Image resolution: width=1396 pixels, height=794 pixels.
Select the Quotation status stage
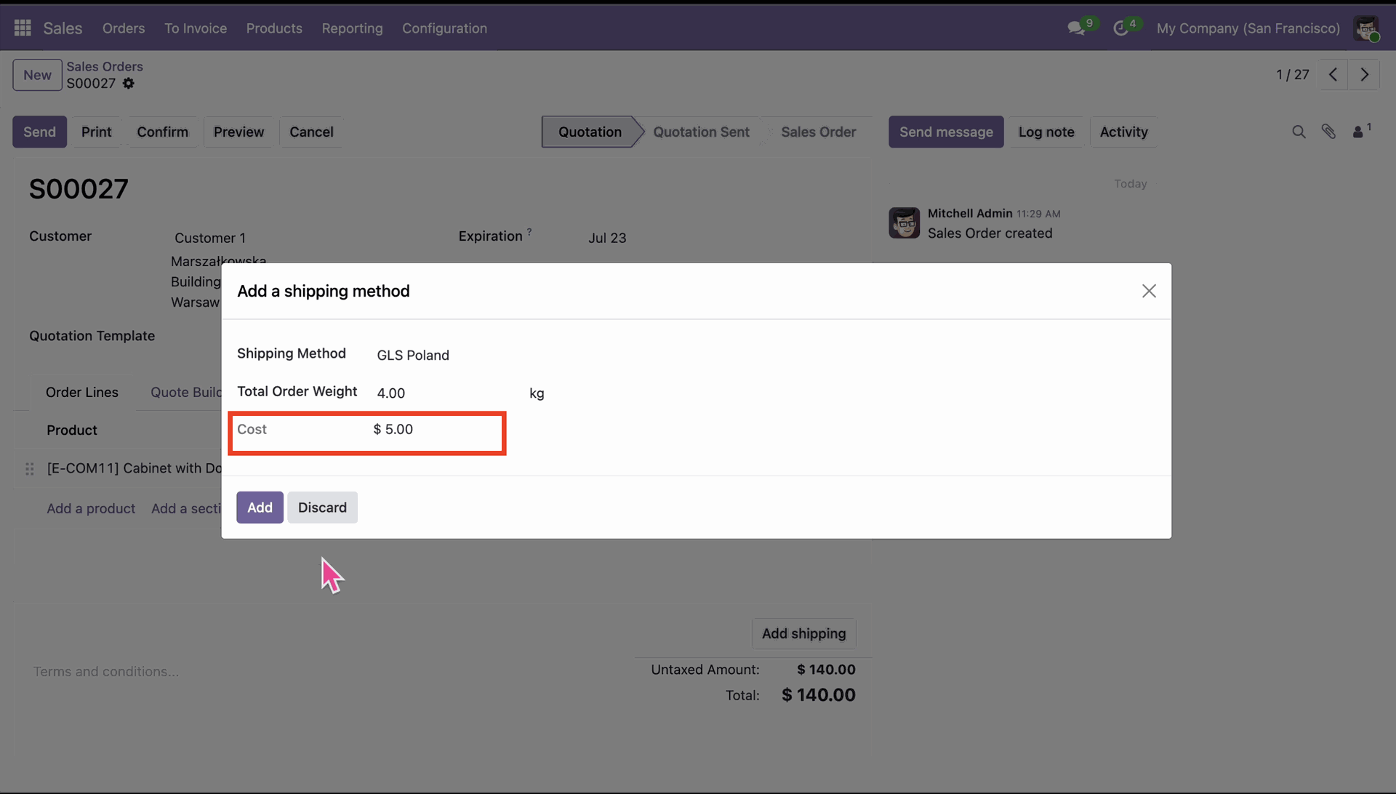point(590,132)
